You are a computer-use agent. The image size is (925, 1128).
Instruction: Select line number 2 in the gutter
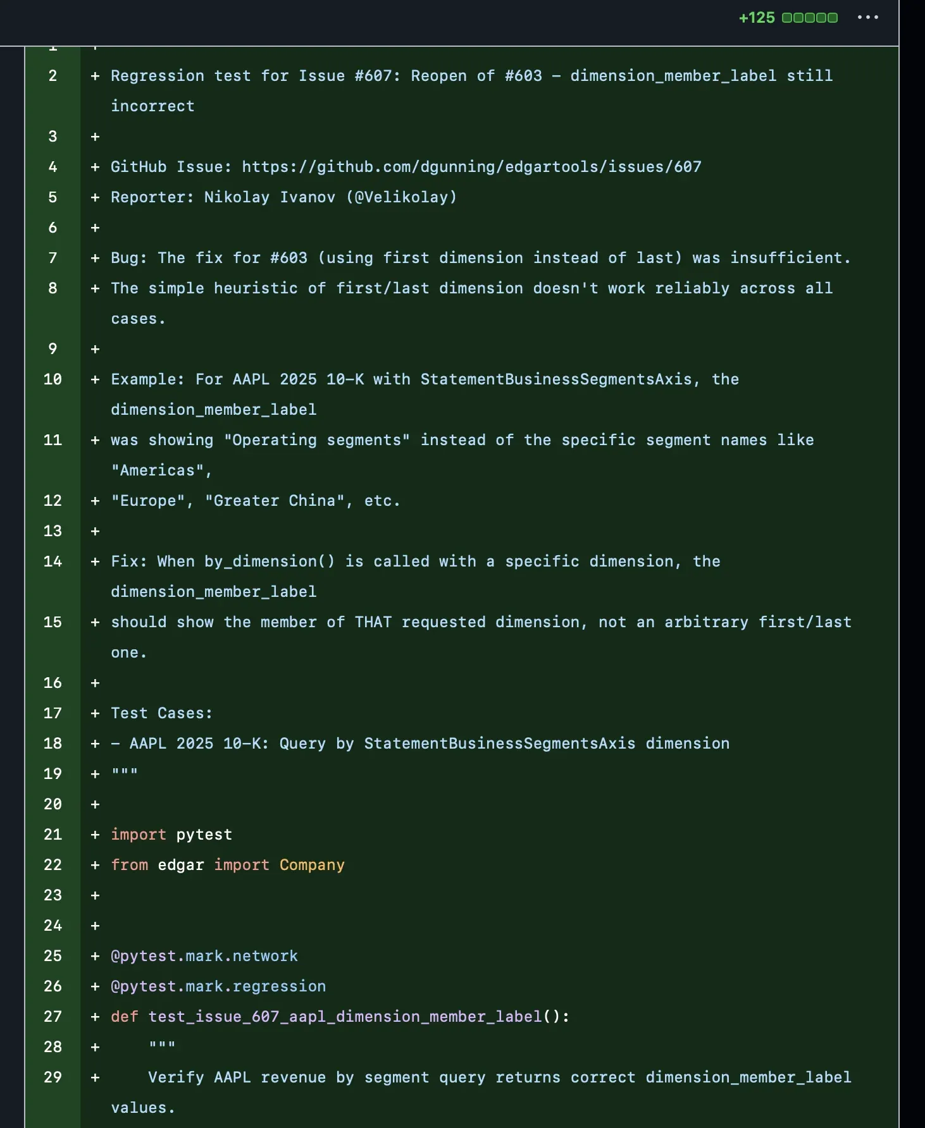53,76
